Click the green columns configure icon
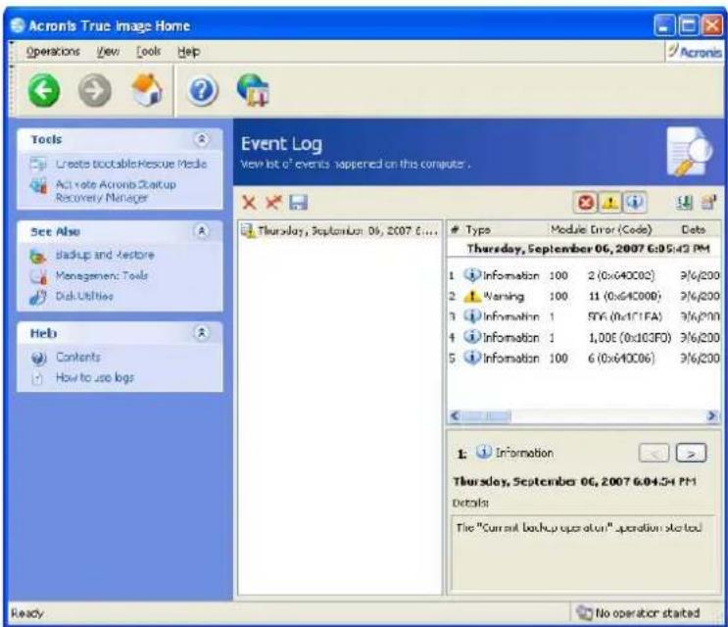This screenshot has height=627, width=728. coord(684,203)
